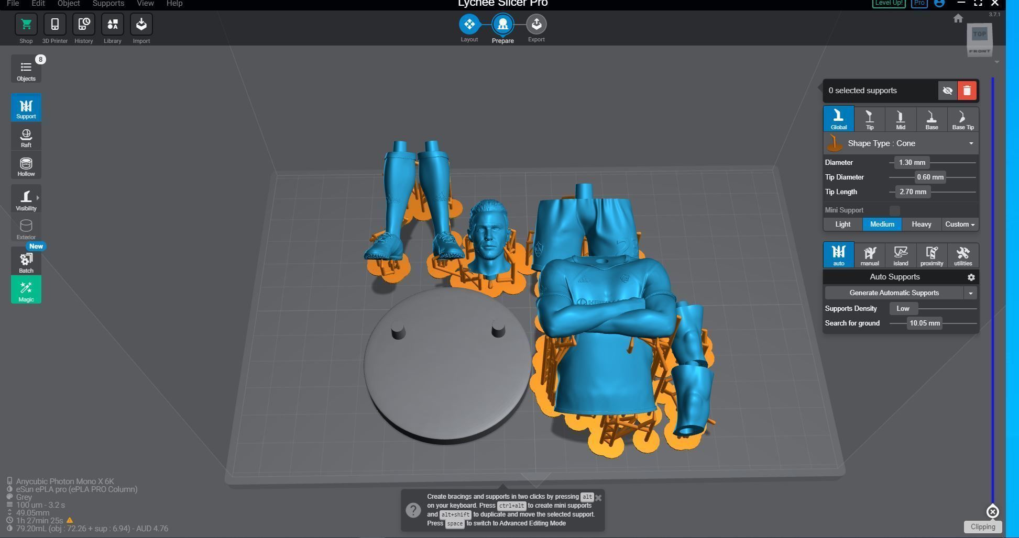Choose the Light support preset
The width and height of the screenshot is (1019, 538).
[842, 225]
